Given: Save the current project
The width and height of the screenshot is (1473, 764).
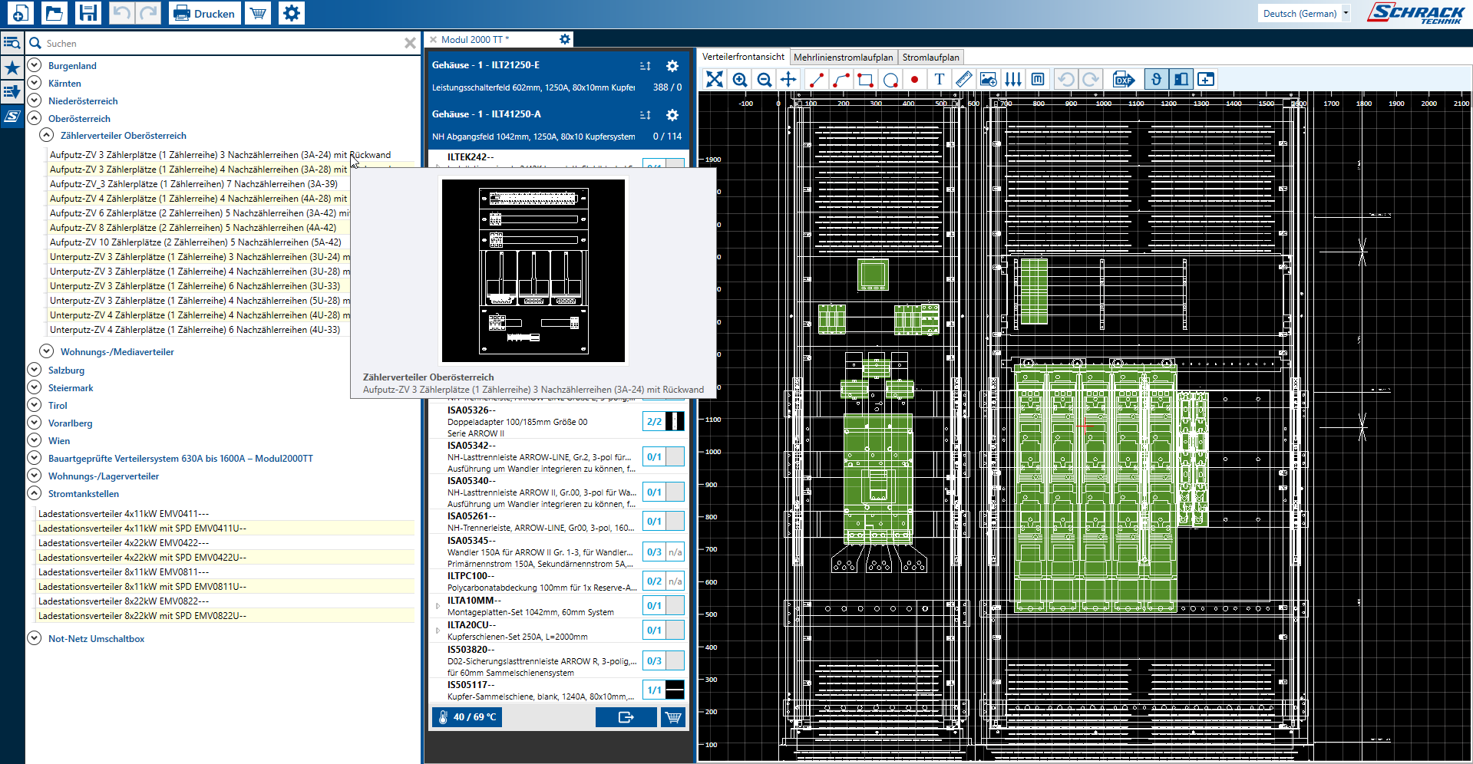Looking at the screenshot, I should click(x=88, y=13).
